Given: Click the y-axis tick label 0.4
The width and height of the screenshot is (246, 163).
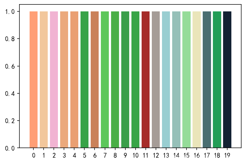Looking at the screenshot, I should pos(10,94).
